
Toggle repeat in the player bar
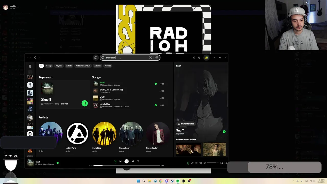click(138, 161)
